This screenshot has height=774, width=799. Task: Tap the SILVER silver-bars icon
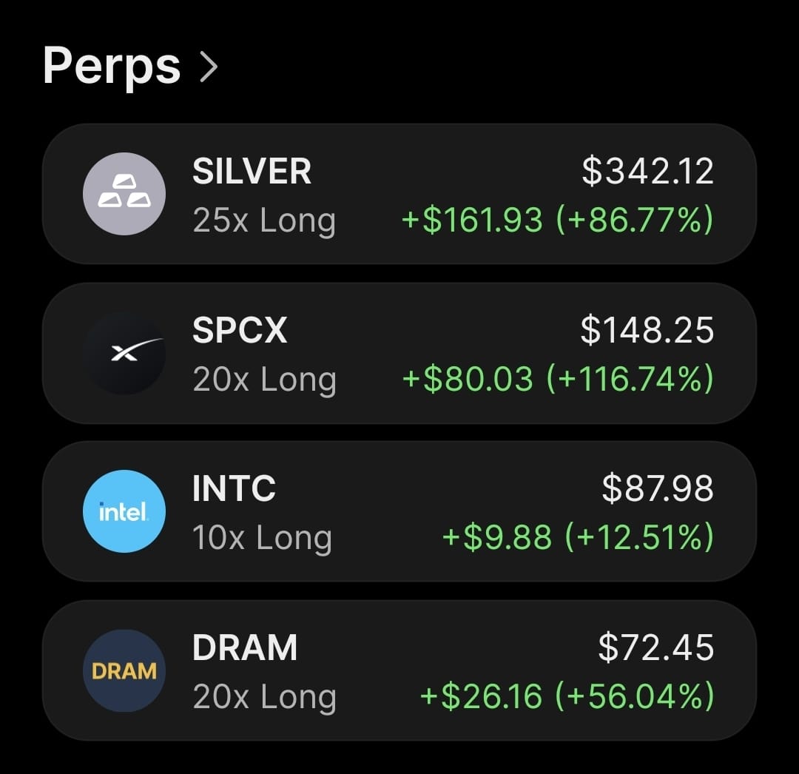point(124,194)
